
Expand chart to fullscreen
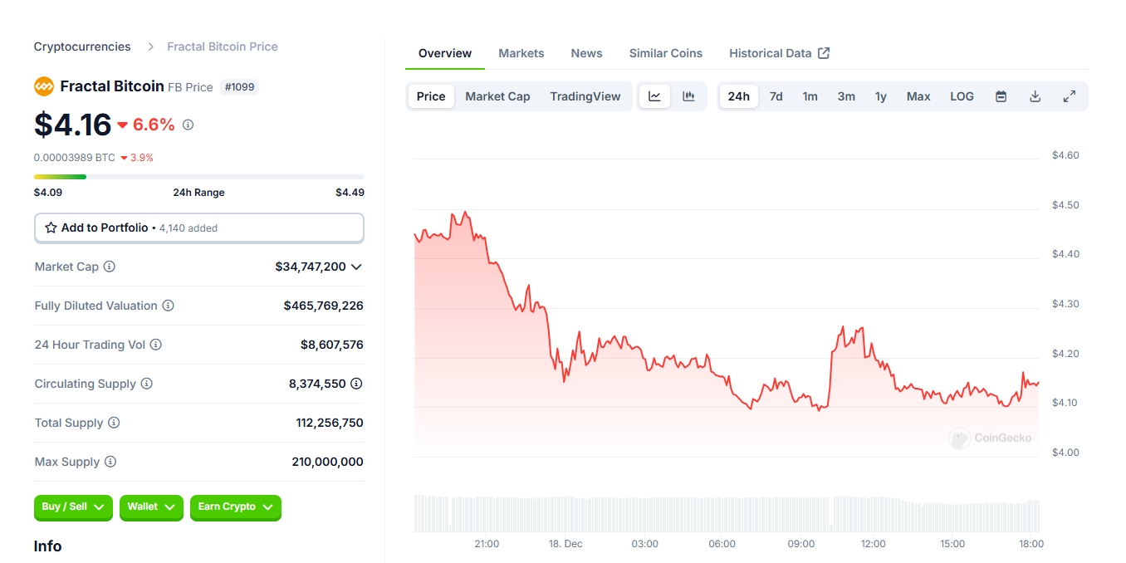(1070, 96)
